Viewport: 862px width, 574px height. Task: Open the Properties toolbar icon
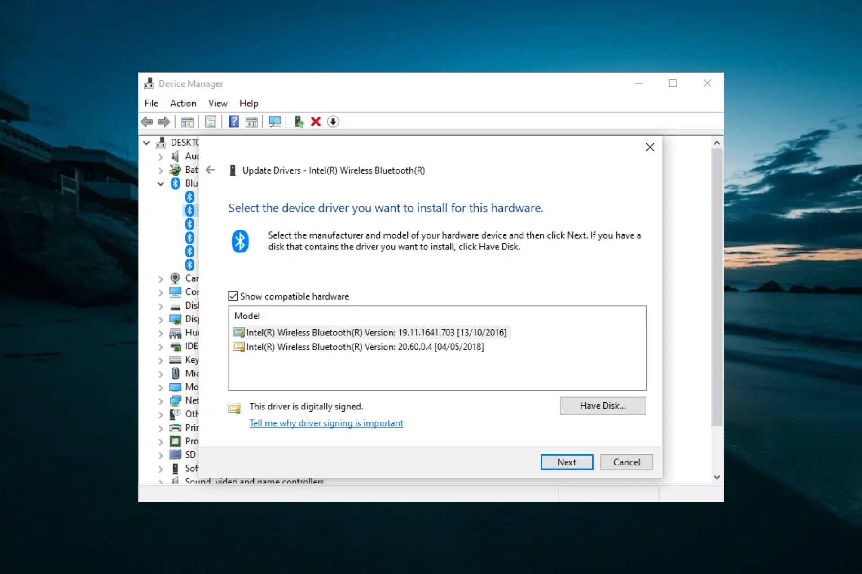click(x=211, y=122)
